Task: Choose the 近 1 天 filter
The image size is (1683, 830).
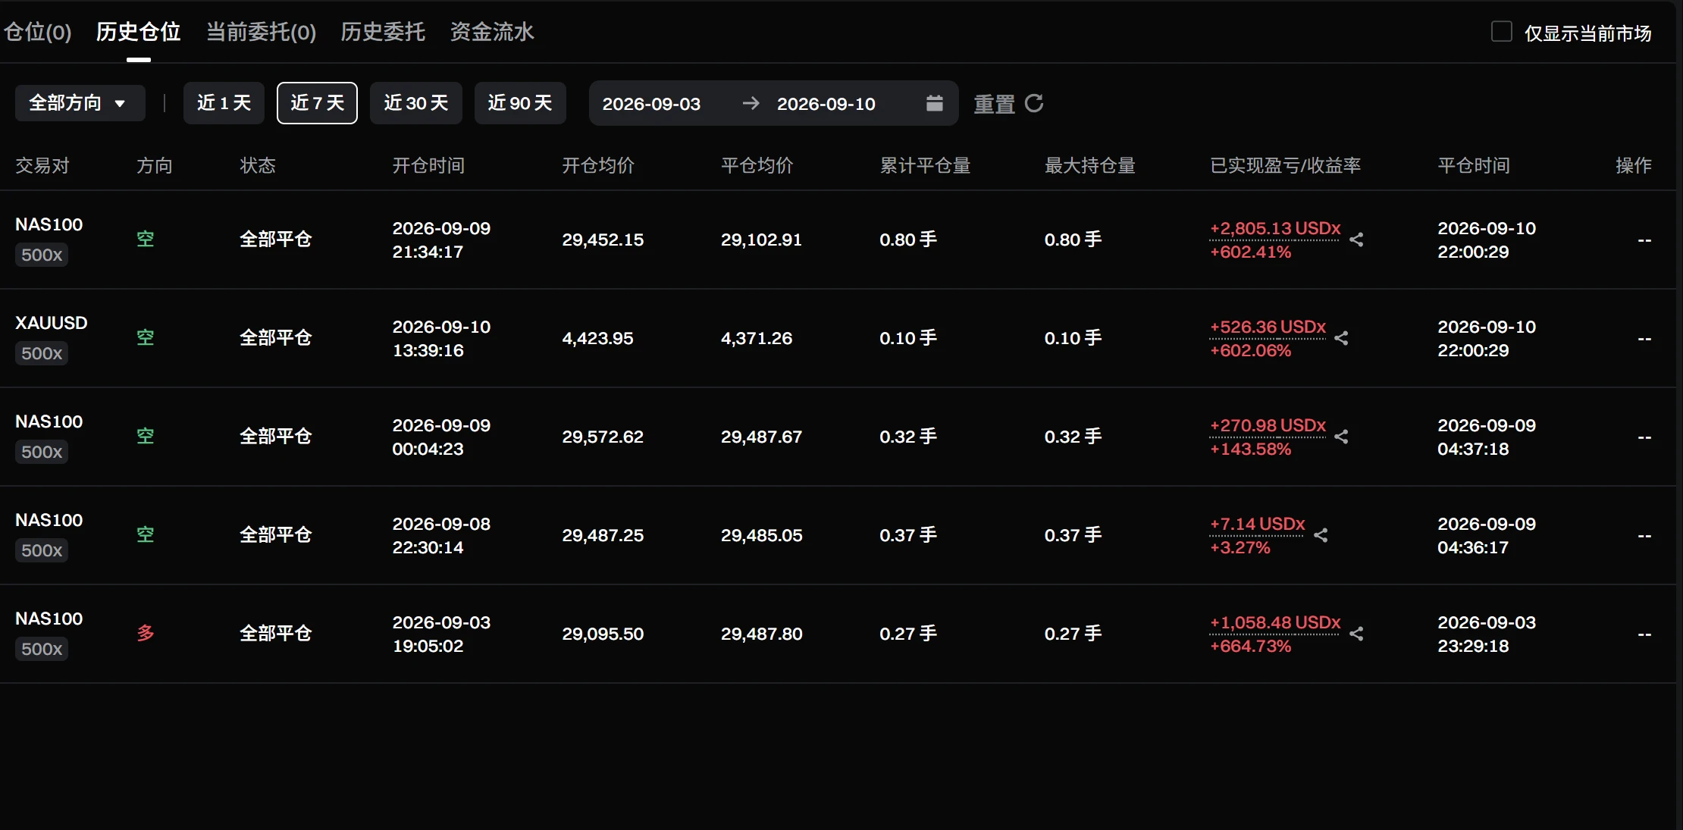Action: [224, 103]
